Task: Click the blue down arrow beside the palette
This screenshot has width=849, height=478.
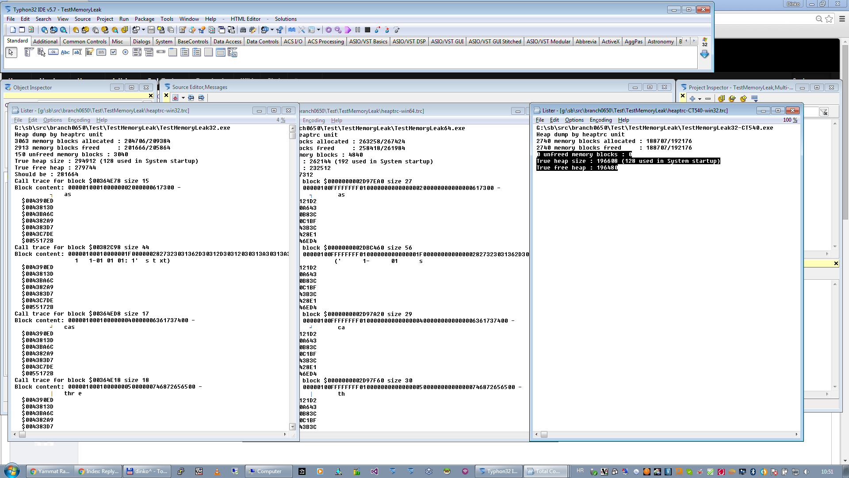Action: [x=705, y=54]
